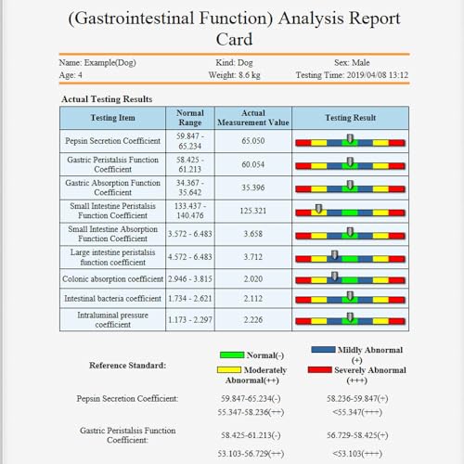Select the green Normal(-) legend swatch
Viewport: 464px width, 464px height.
tap(232, 354)
